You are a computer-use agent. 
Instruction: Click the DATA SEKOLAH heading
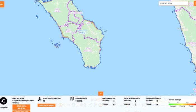click(109, 98)
